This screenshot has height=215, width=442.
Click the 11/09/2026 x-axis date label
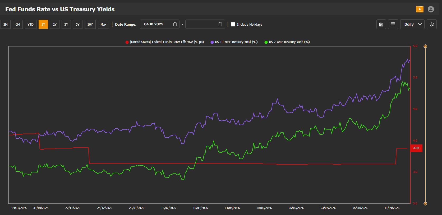[392, 208]
